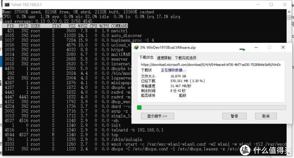Image resolution: width=294 pixels, height=158 pixels.
Task: Click the downloaded amount 570.351 MB
Action: click(x=188, y=81)
